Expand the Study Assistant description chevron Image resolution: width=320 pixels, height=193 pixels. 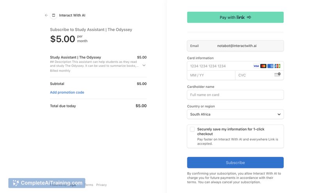144,66
